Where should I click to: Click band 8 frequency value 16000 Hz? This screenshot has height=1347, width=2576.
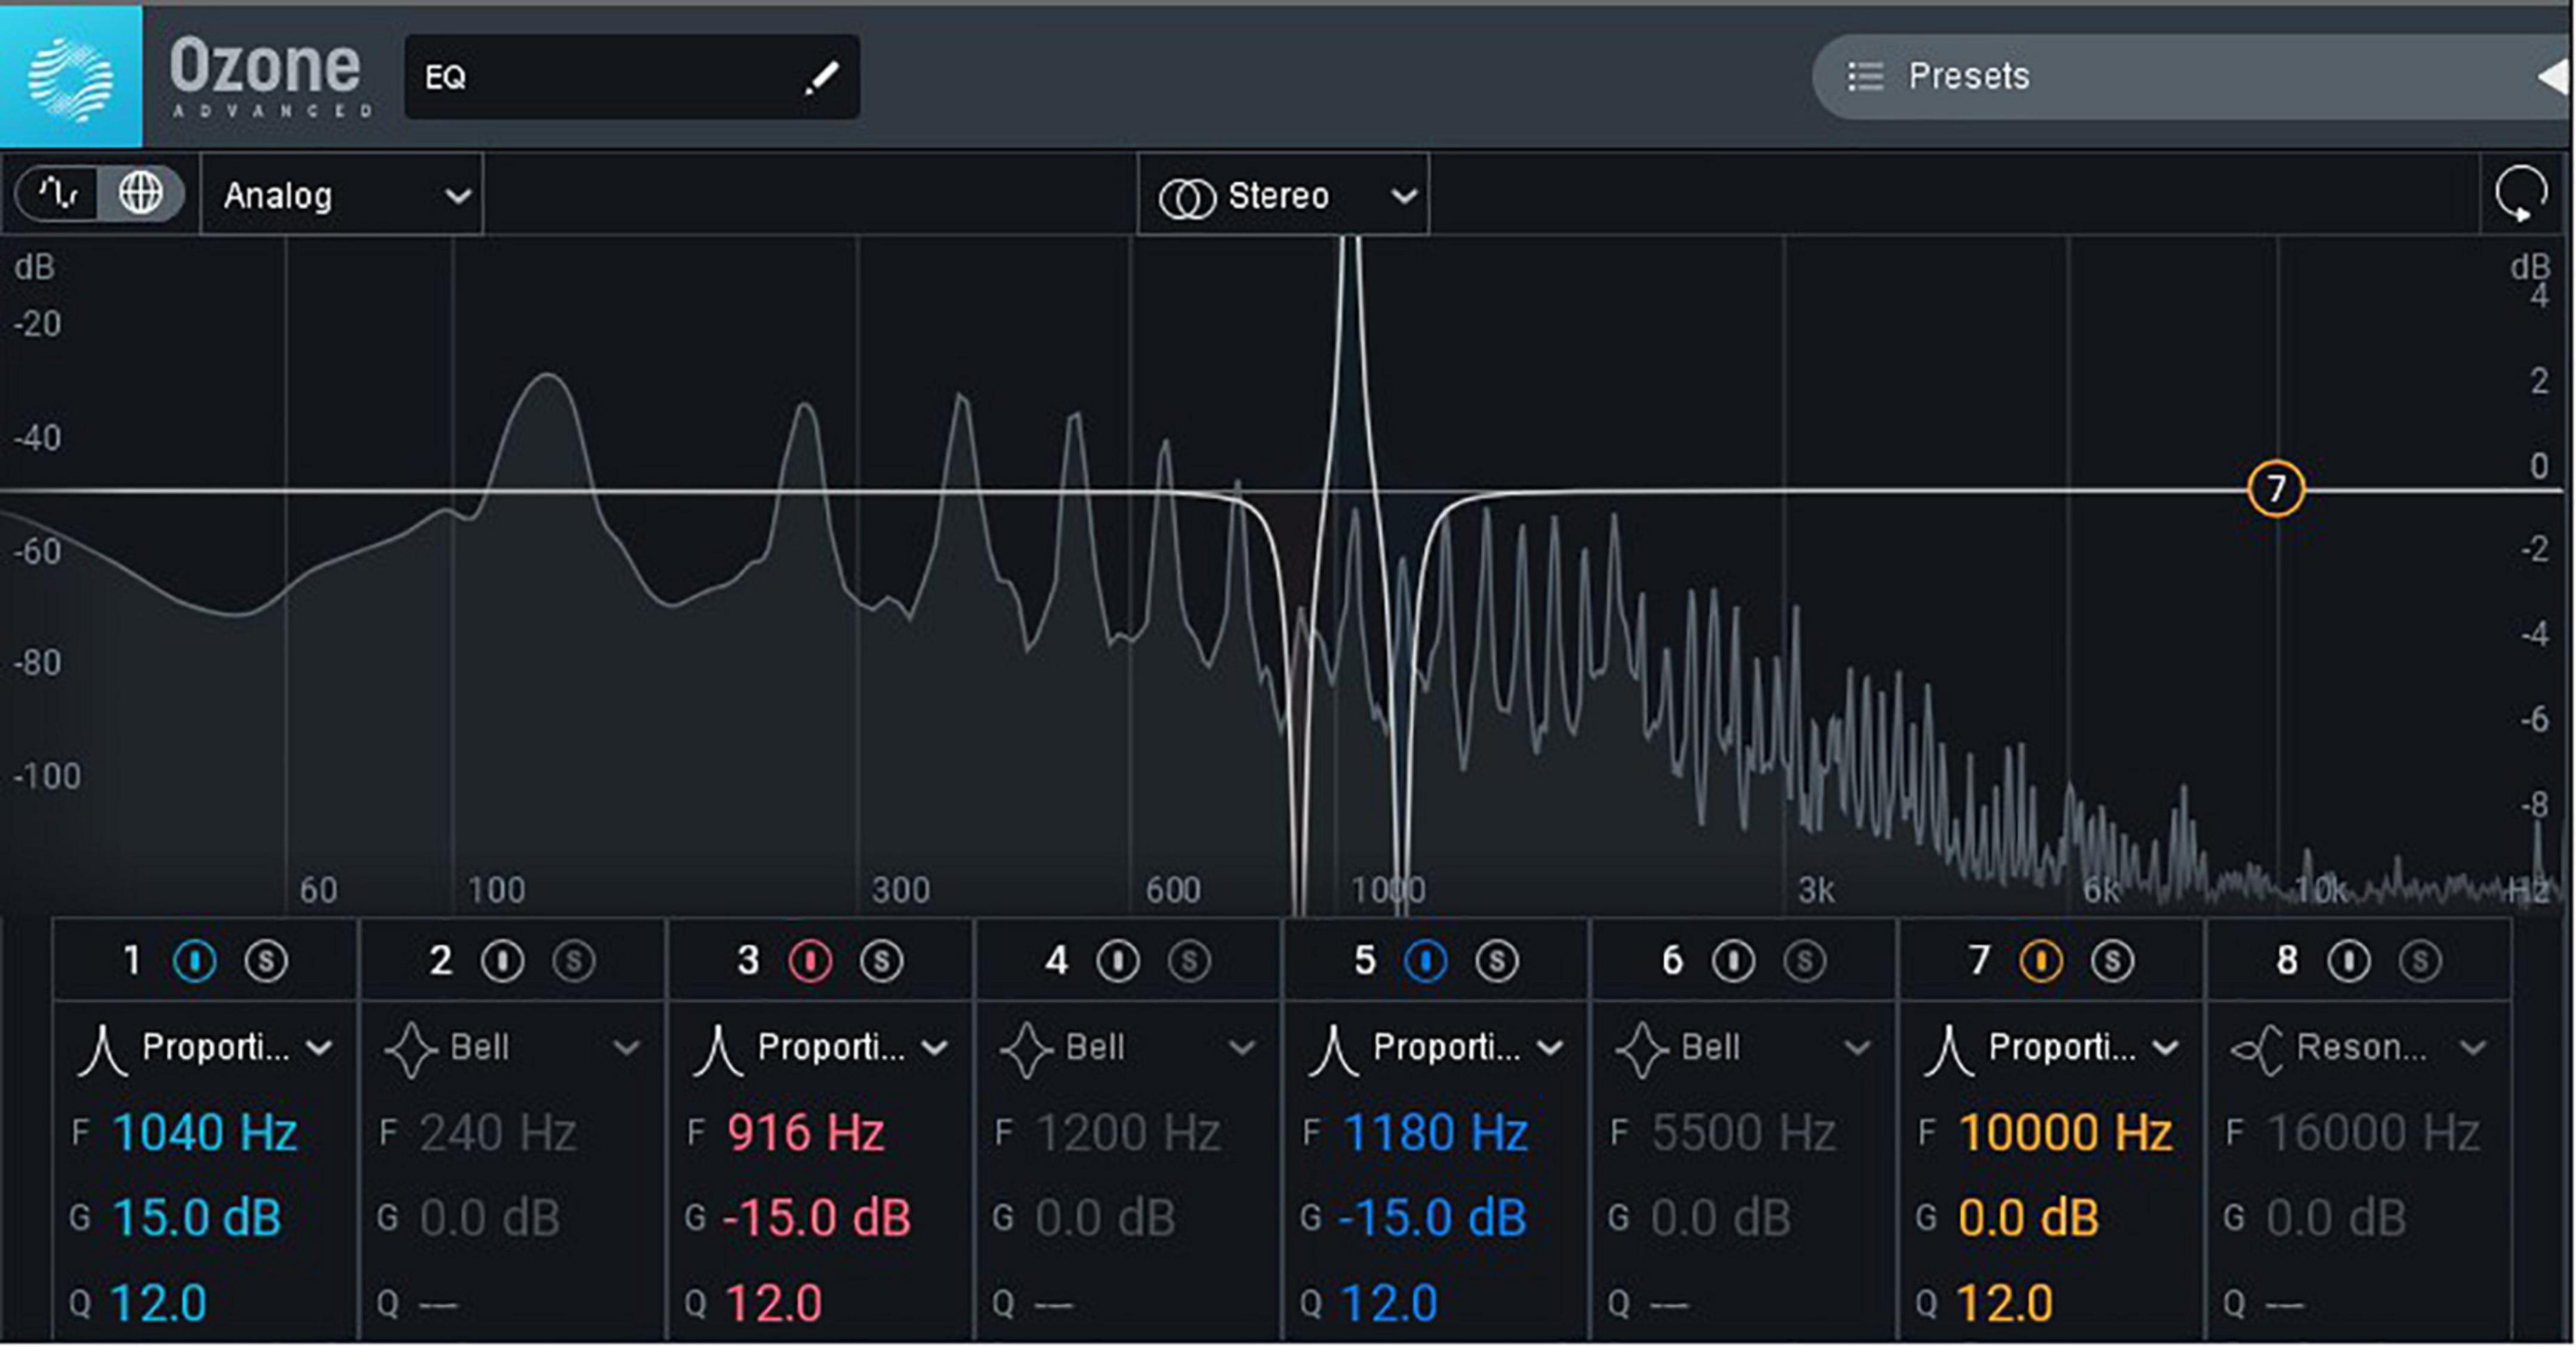2373,1133
